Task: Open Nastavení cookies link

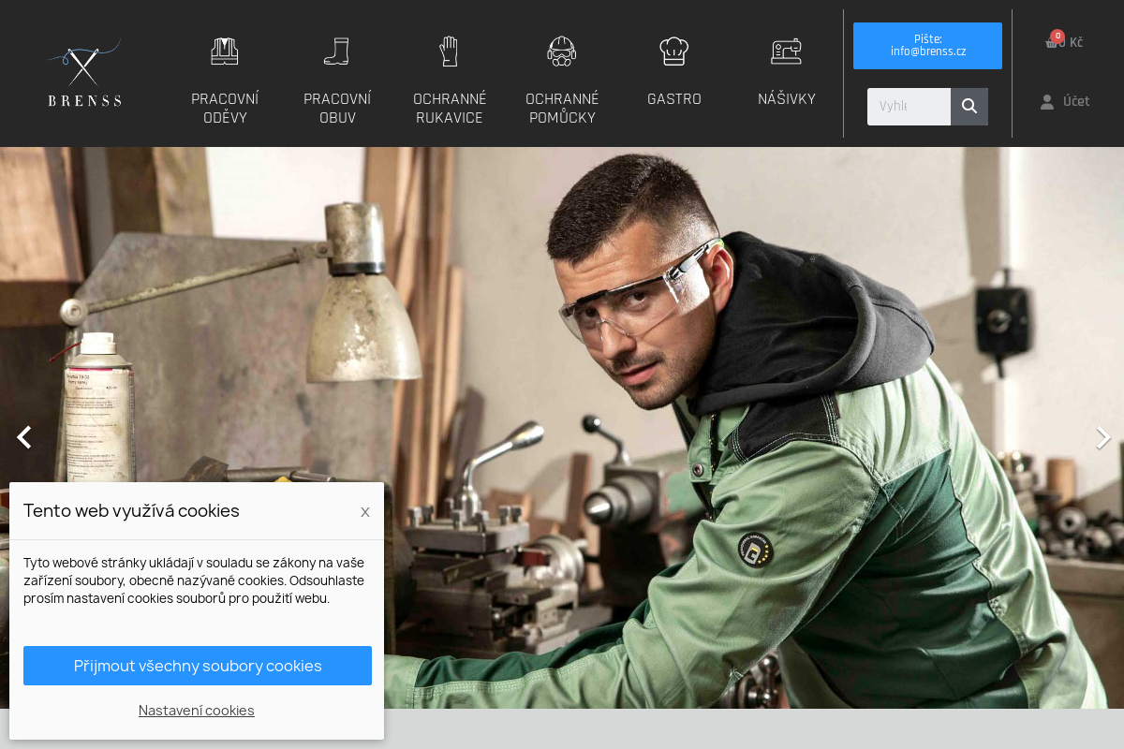Action: click(x=197, y=711)
